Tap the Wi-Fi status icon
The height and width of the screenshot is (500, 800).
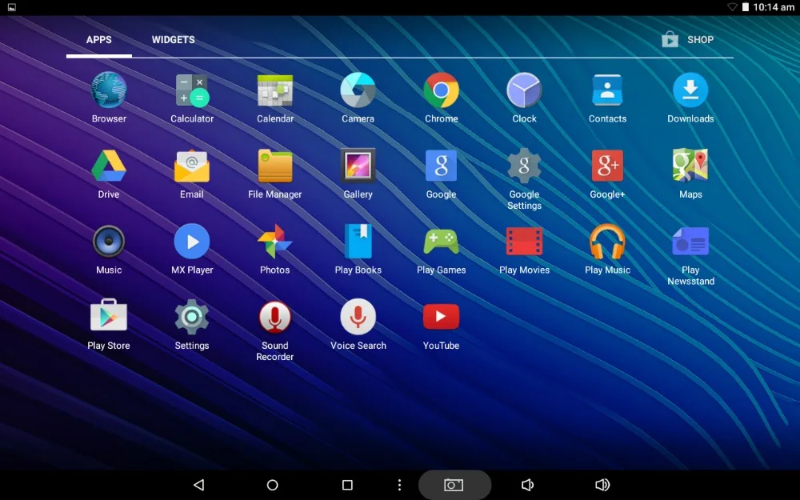pos(732,7)
